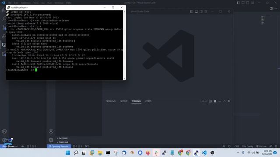Click Go Live in status bar

click(x=261, y=147)
